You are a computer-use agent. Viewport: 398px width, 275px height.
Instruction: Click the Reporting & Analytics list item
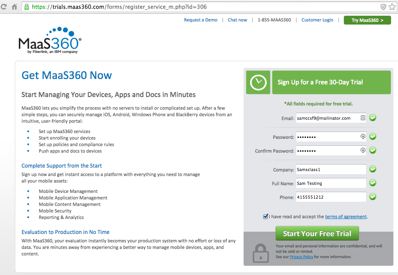click(x=61, y=217)
